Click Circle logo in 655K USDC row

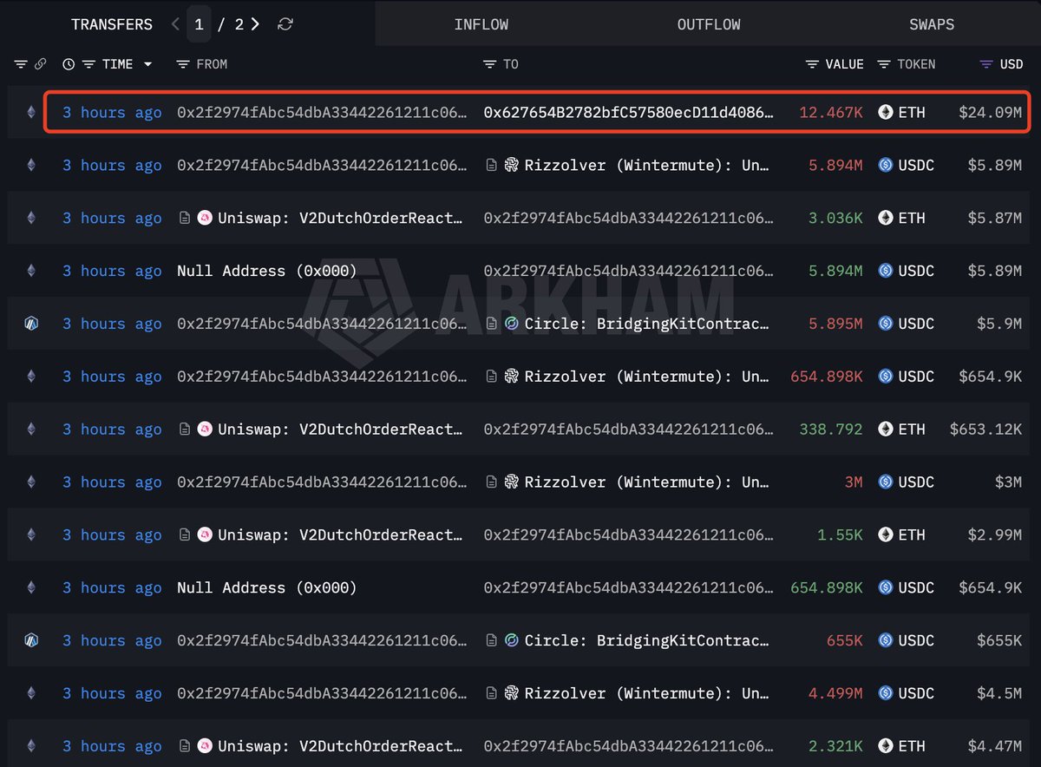click(x=511, y=640)
